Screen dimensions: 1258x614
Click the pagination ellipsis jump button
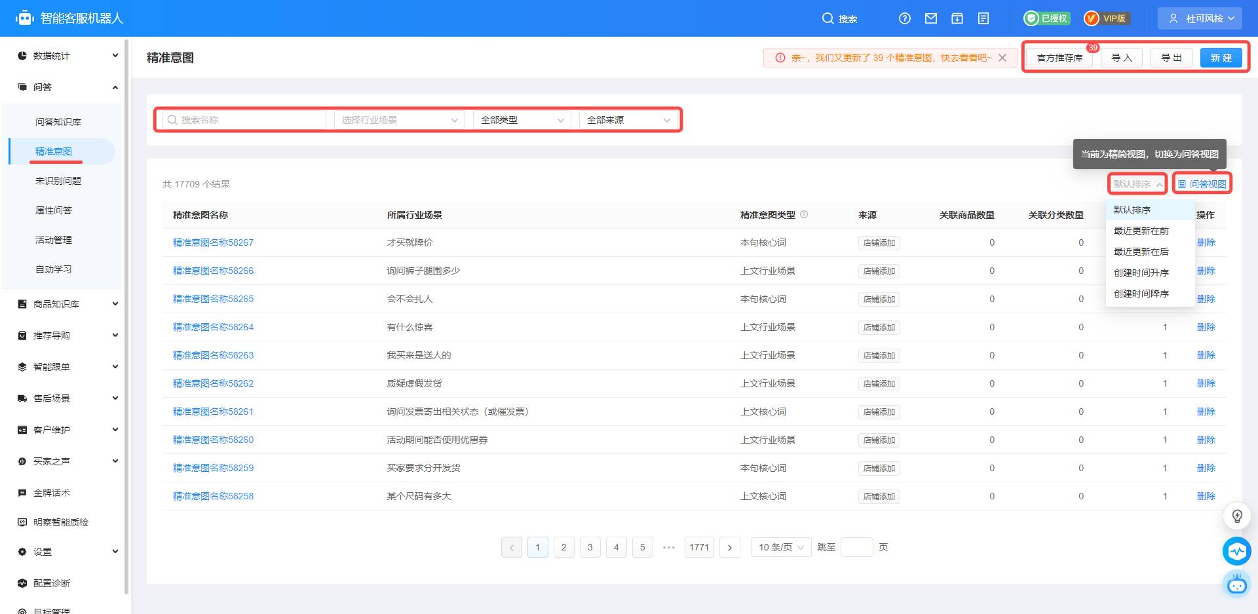pyautogui.click(x=669, y=547)
